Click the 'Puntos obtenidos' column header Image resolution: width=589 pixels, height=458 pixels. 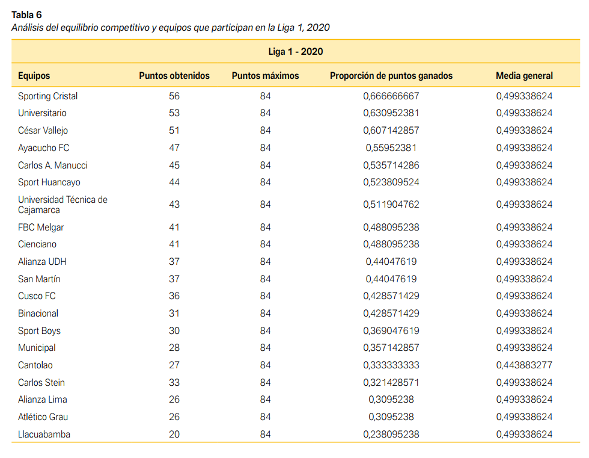(174, 76)
